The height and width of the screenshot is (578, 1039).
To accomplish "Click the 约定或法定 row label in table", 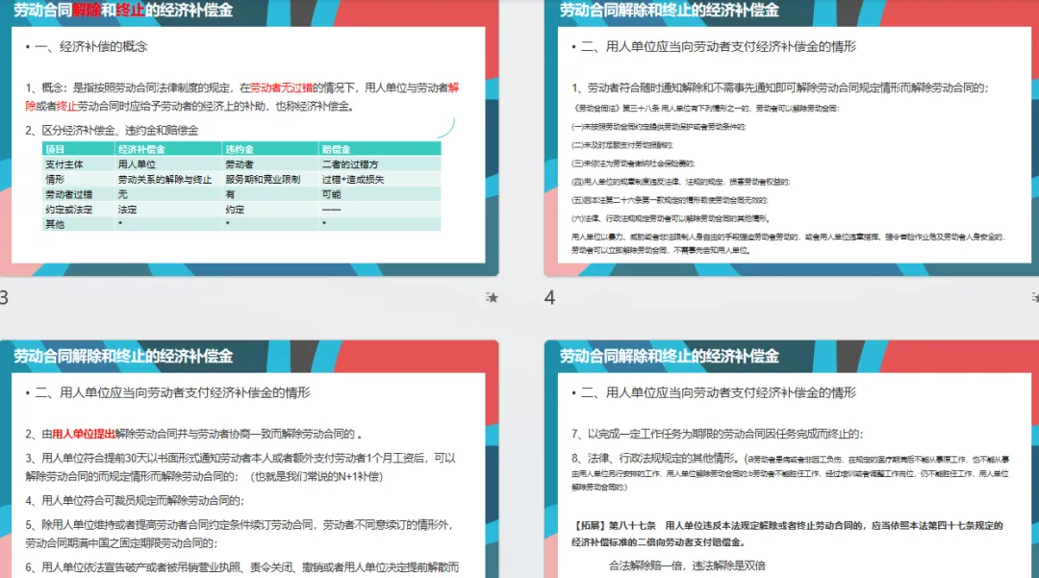I will coord(78,210).
